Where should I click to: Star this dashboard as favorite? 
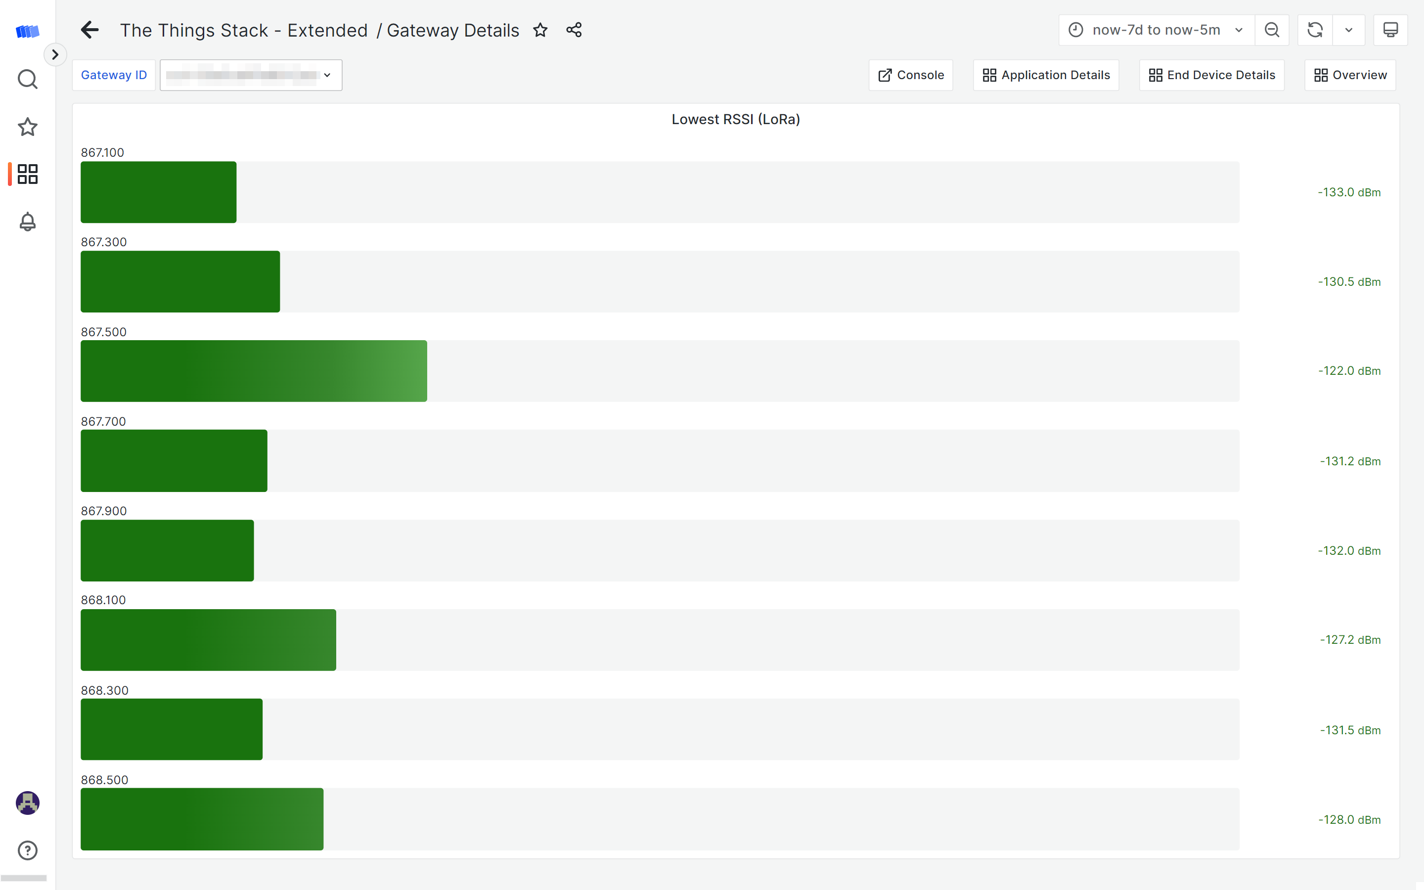(x=540, y=30)
